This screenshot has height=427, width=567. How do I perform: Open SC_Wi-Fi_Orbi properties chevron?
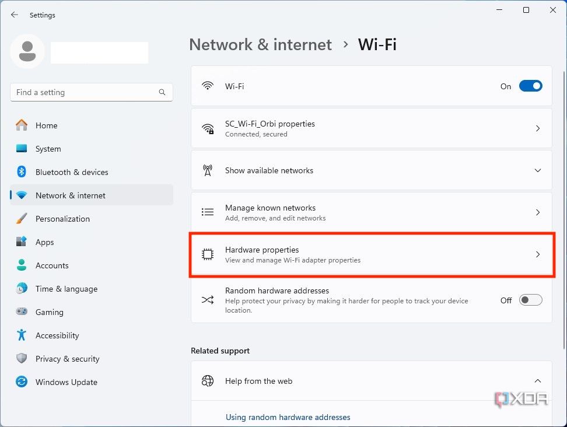pyautogui.click(x=538, y=128)
